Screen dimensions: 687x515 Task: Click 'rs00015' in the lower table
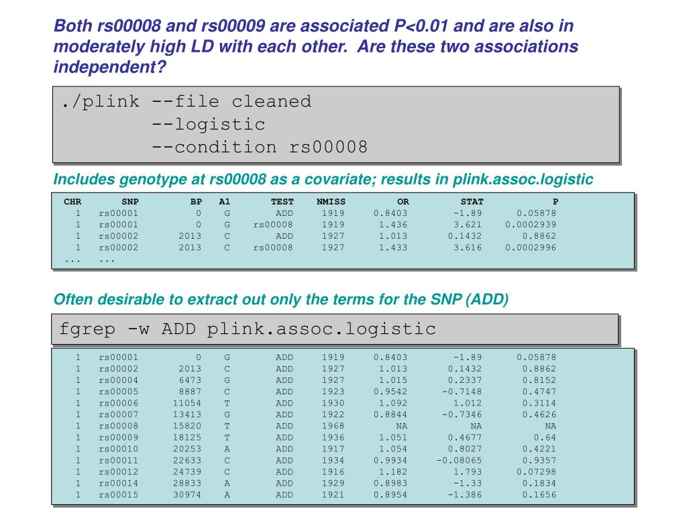tap(118, 494)
